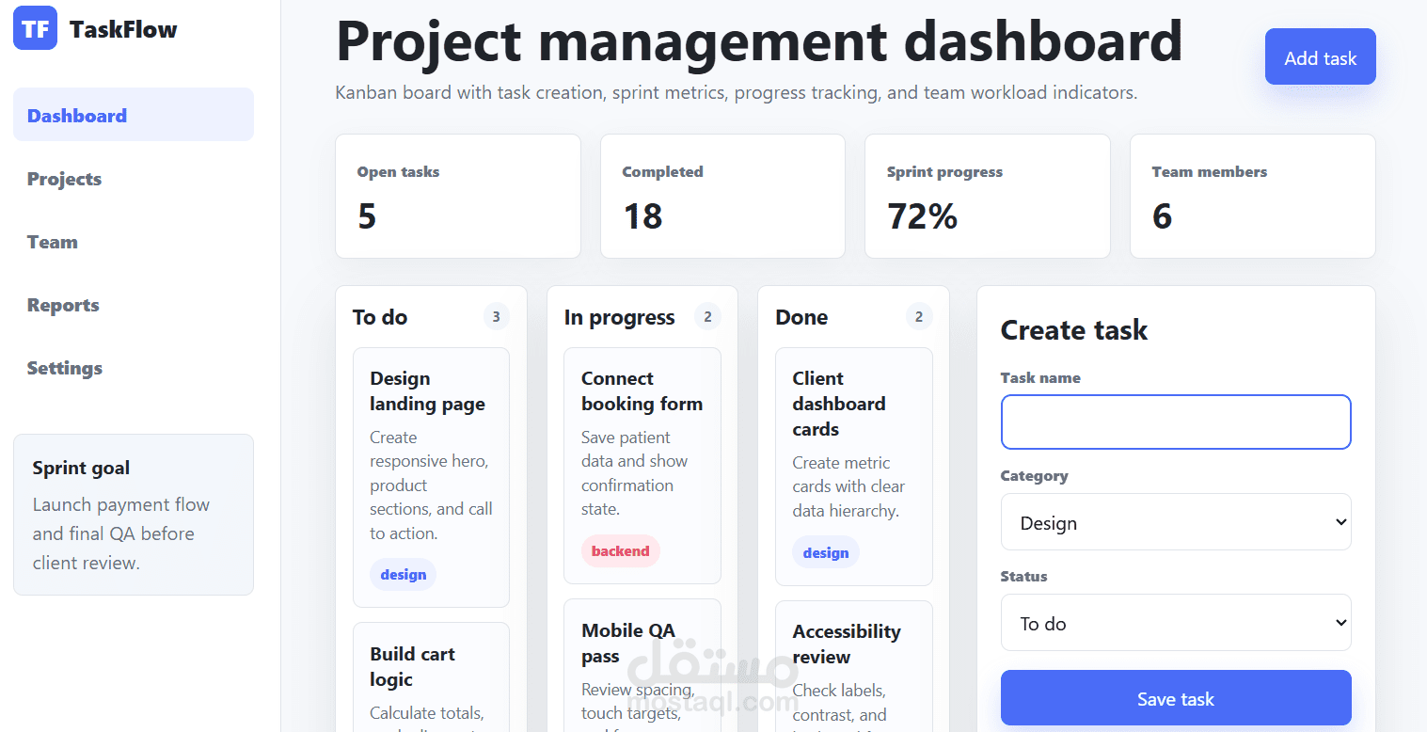Click the Create task form heading
Image resolution: width=1427 pixels, height=732 pixels.
click(x=1074, y=330)
